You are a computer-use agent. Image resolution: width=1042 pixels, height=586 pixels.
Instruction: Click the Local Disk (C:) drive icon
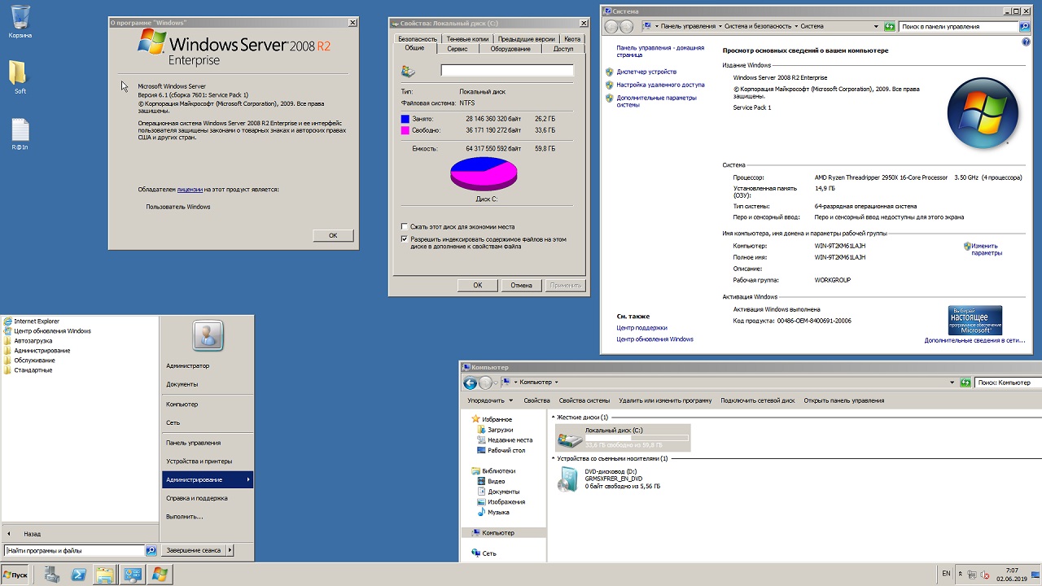(570, 438)
